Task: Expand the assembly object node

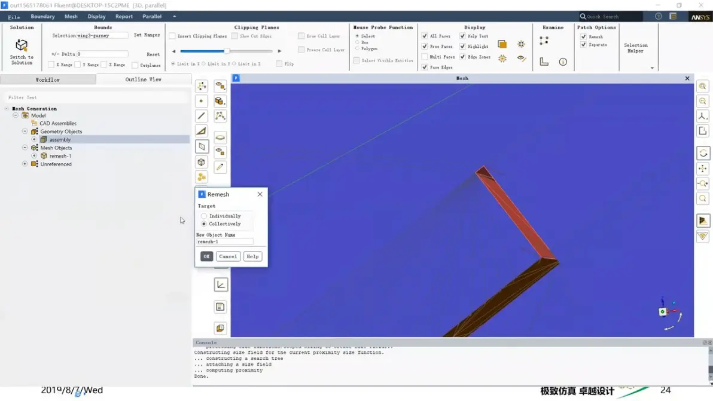Action: tap(34, 139)
